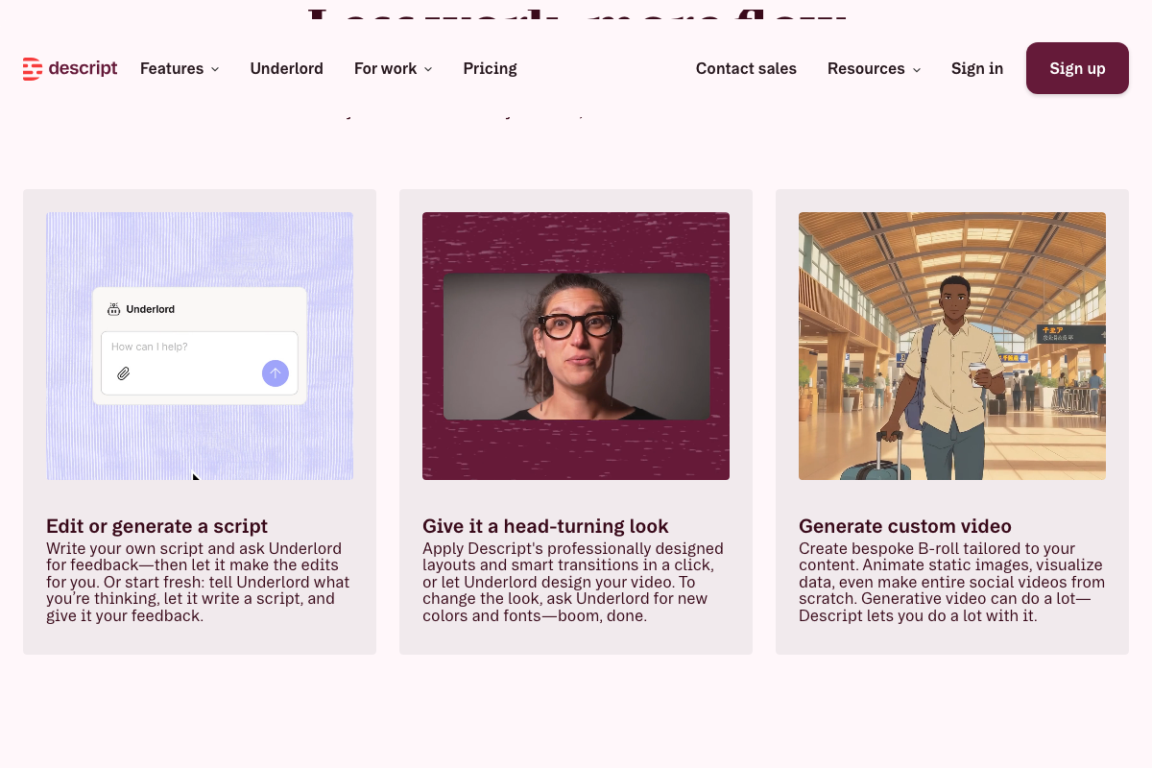This screenshot has width=1152, height=768.
Task: Expand the Resources dropdown chevron
Action: tap(916, 69)
